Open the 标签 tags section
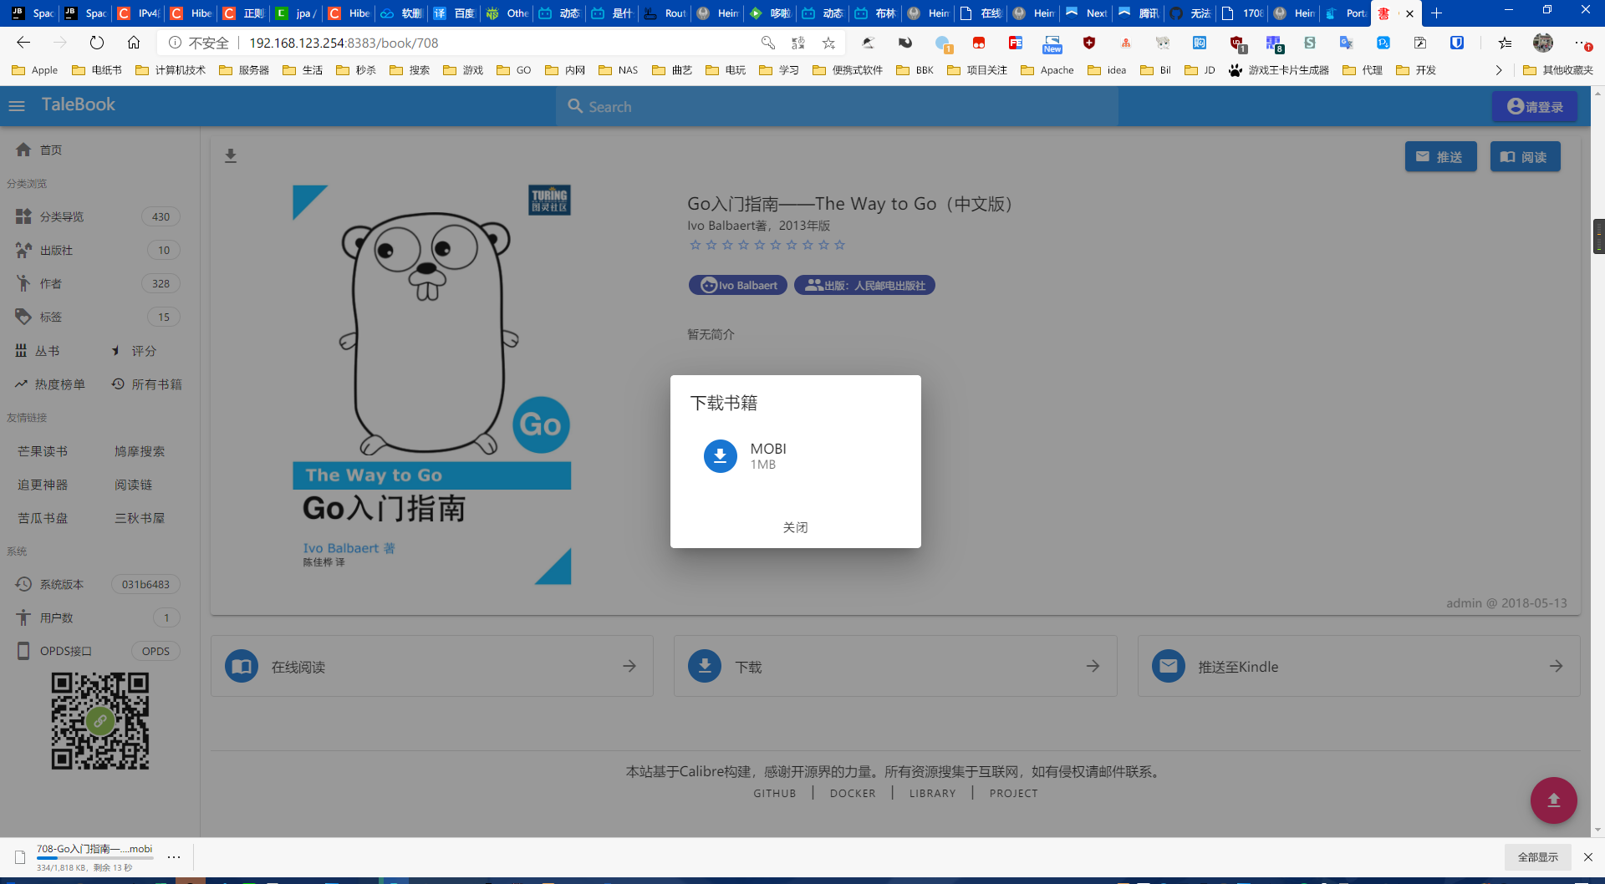Viewport: 1605px width, 884px height. (49, 317)
